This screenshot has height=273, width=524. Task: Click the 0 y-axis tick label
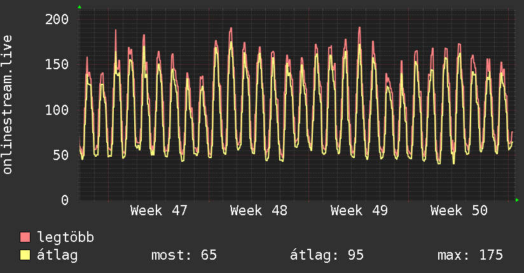pos(65,200)
